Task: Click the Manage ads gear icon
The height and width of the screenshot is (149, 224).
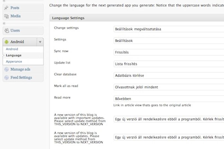Action: point(6,69)
